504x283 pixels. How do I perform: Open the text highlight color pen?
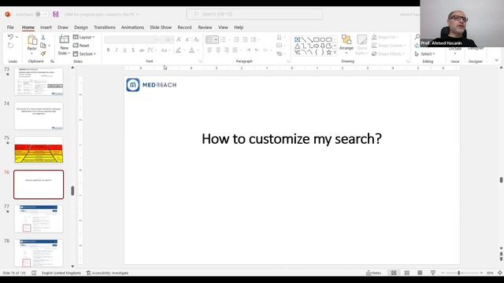coord(180,50)
